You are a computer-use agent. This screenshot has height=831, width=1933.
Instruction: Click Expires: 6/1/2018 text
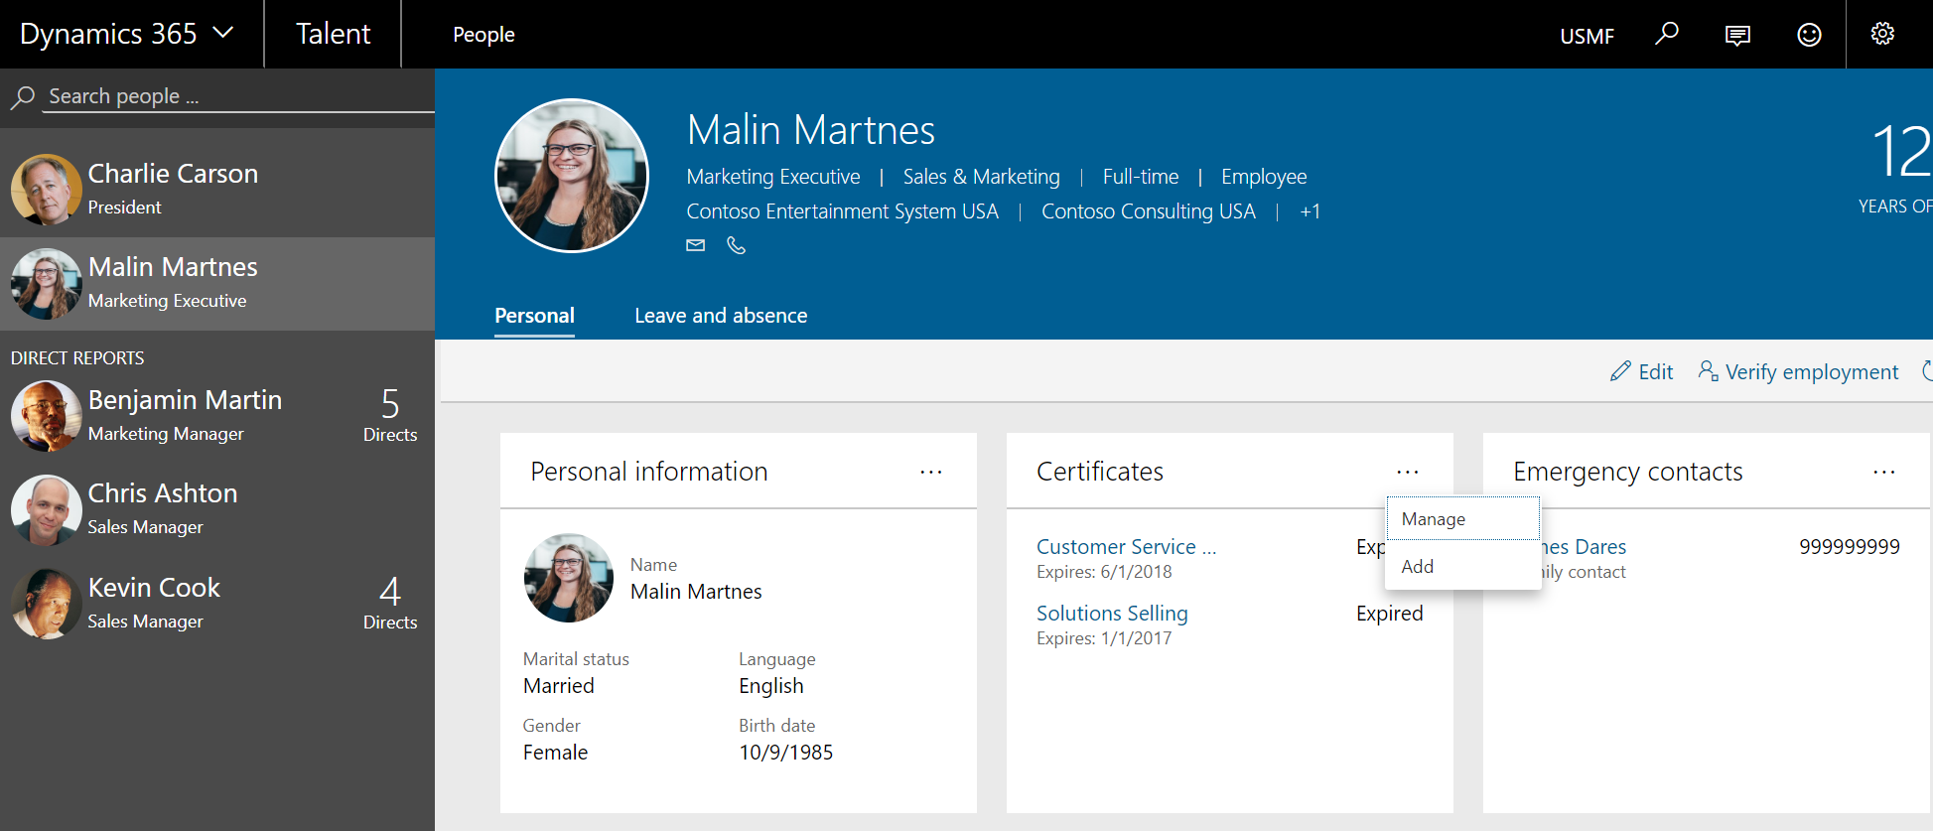click(1104, 572)
